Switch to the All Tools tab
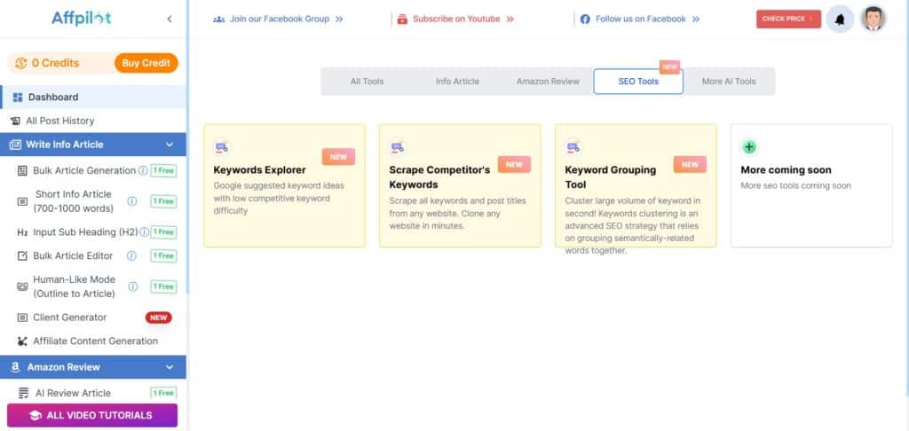 coord(367,82)
